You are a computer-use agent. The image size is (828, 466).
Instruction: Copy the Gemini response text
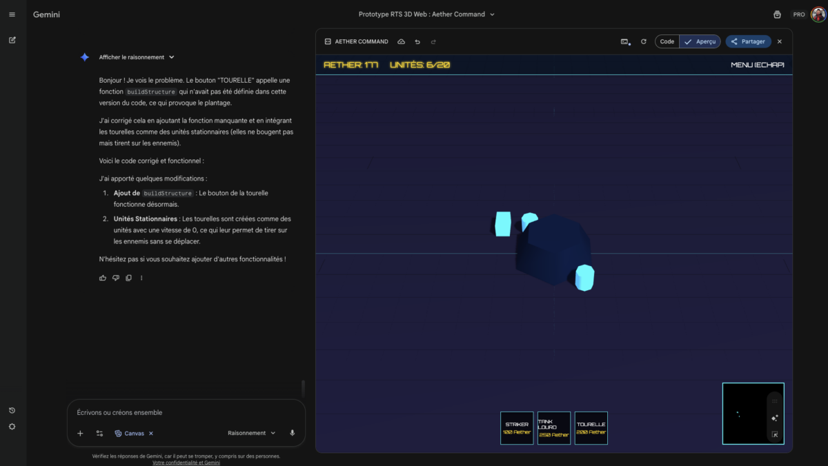(x=128, y=278)
